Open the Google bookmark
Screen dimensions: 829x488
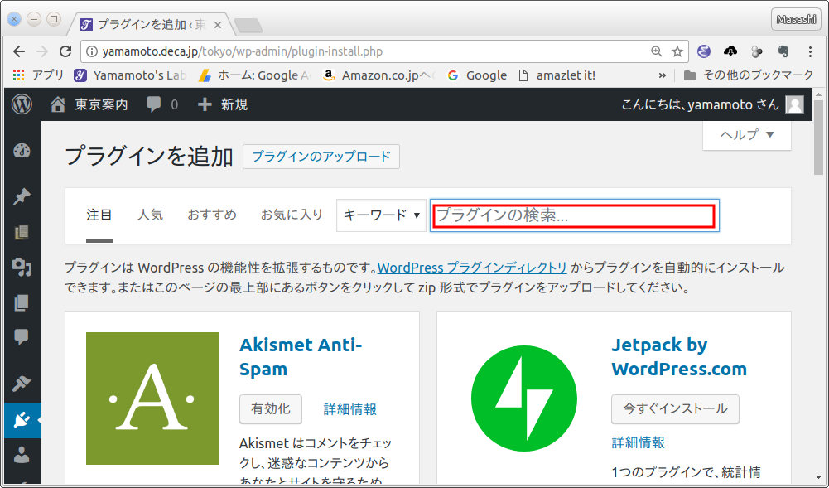coord(477,75)
